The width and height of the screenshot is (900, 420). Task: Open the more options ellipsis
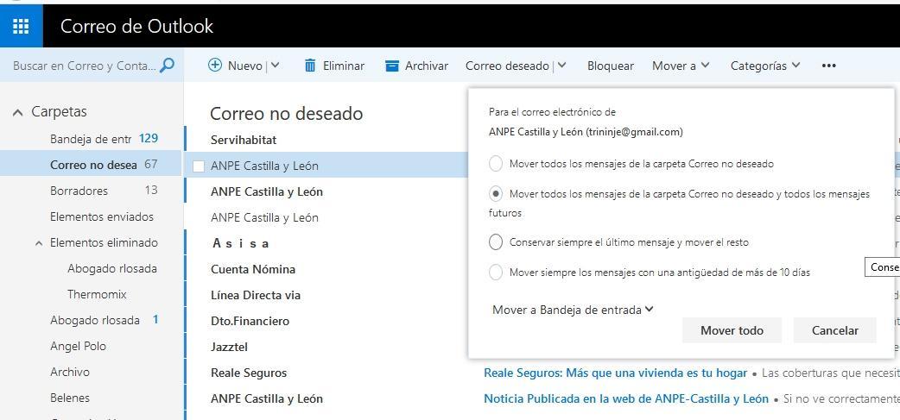tap(829, 66)
